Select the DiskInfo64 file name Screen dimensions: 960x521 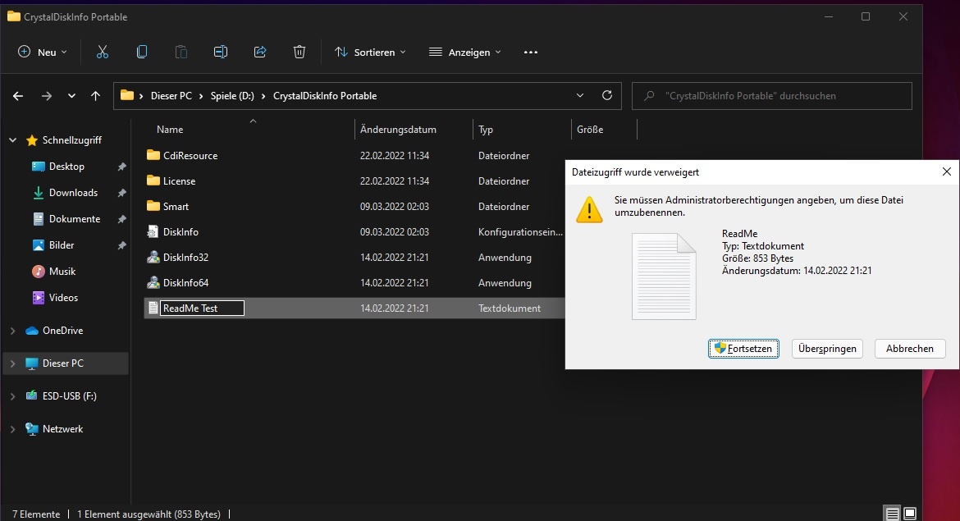coord(185,283)
